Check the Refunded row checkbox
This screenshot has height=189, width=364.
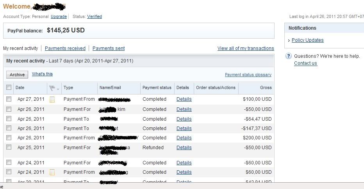tap(9, 147)
